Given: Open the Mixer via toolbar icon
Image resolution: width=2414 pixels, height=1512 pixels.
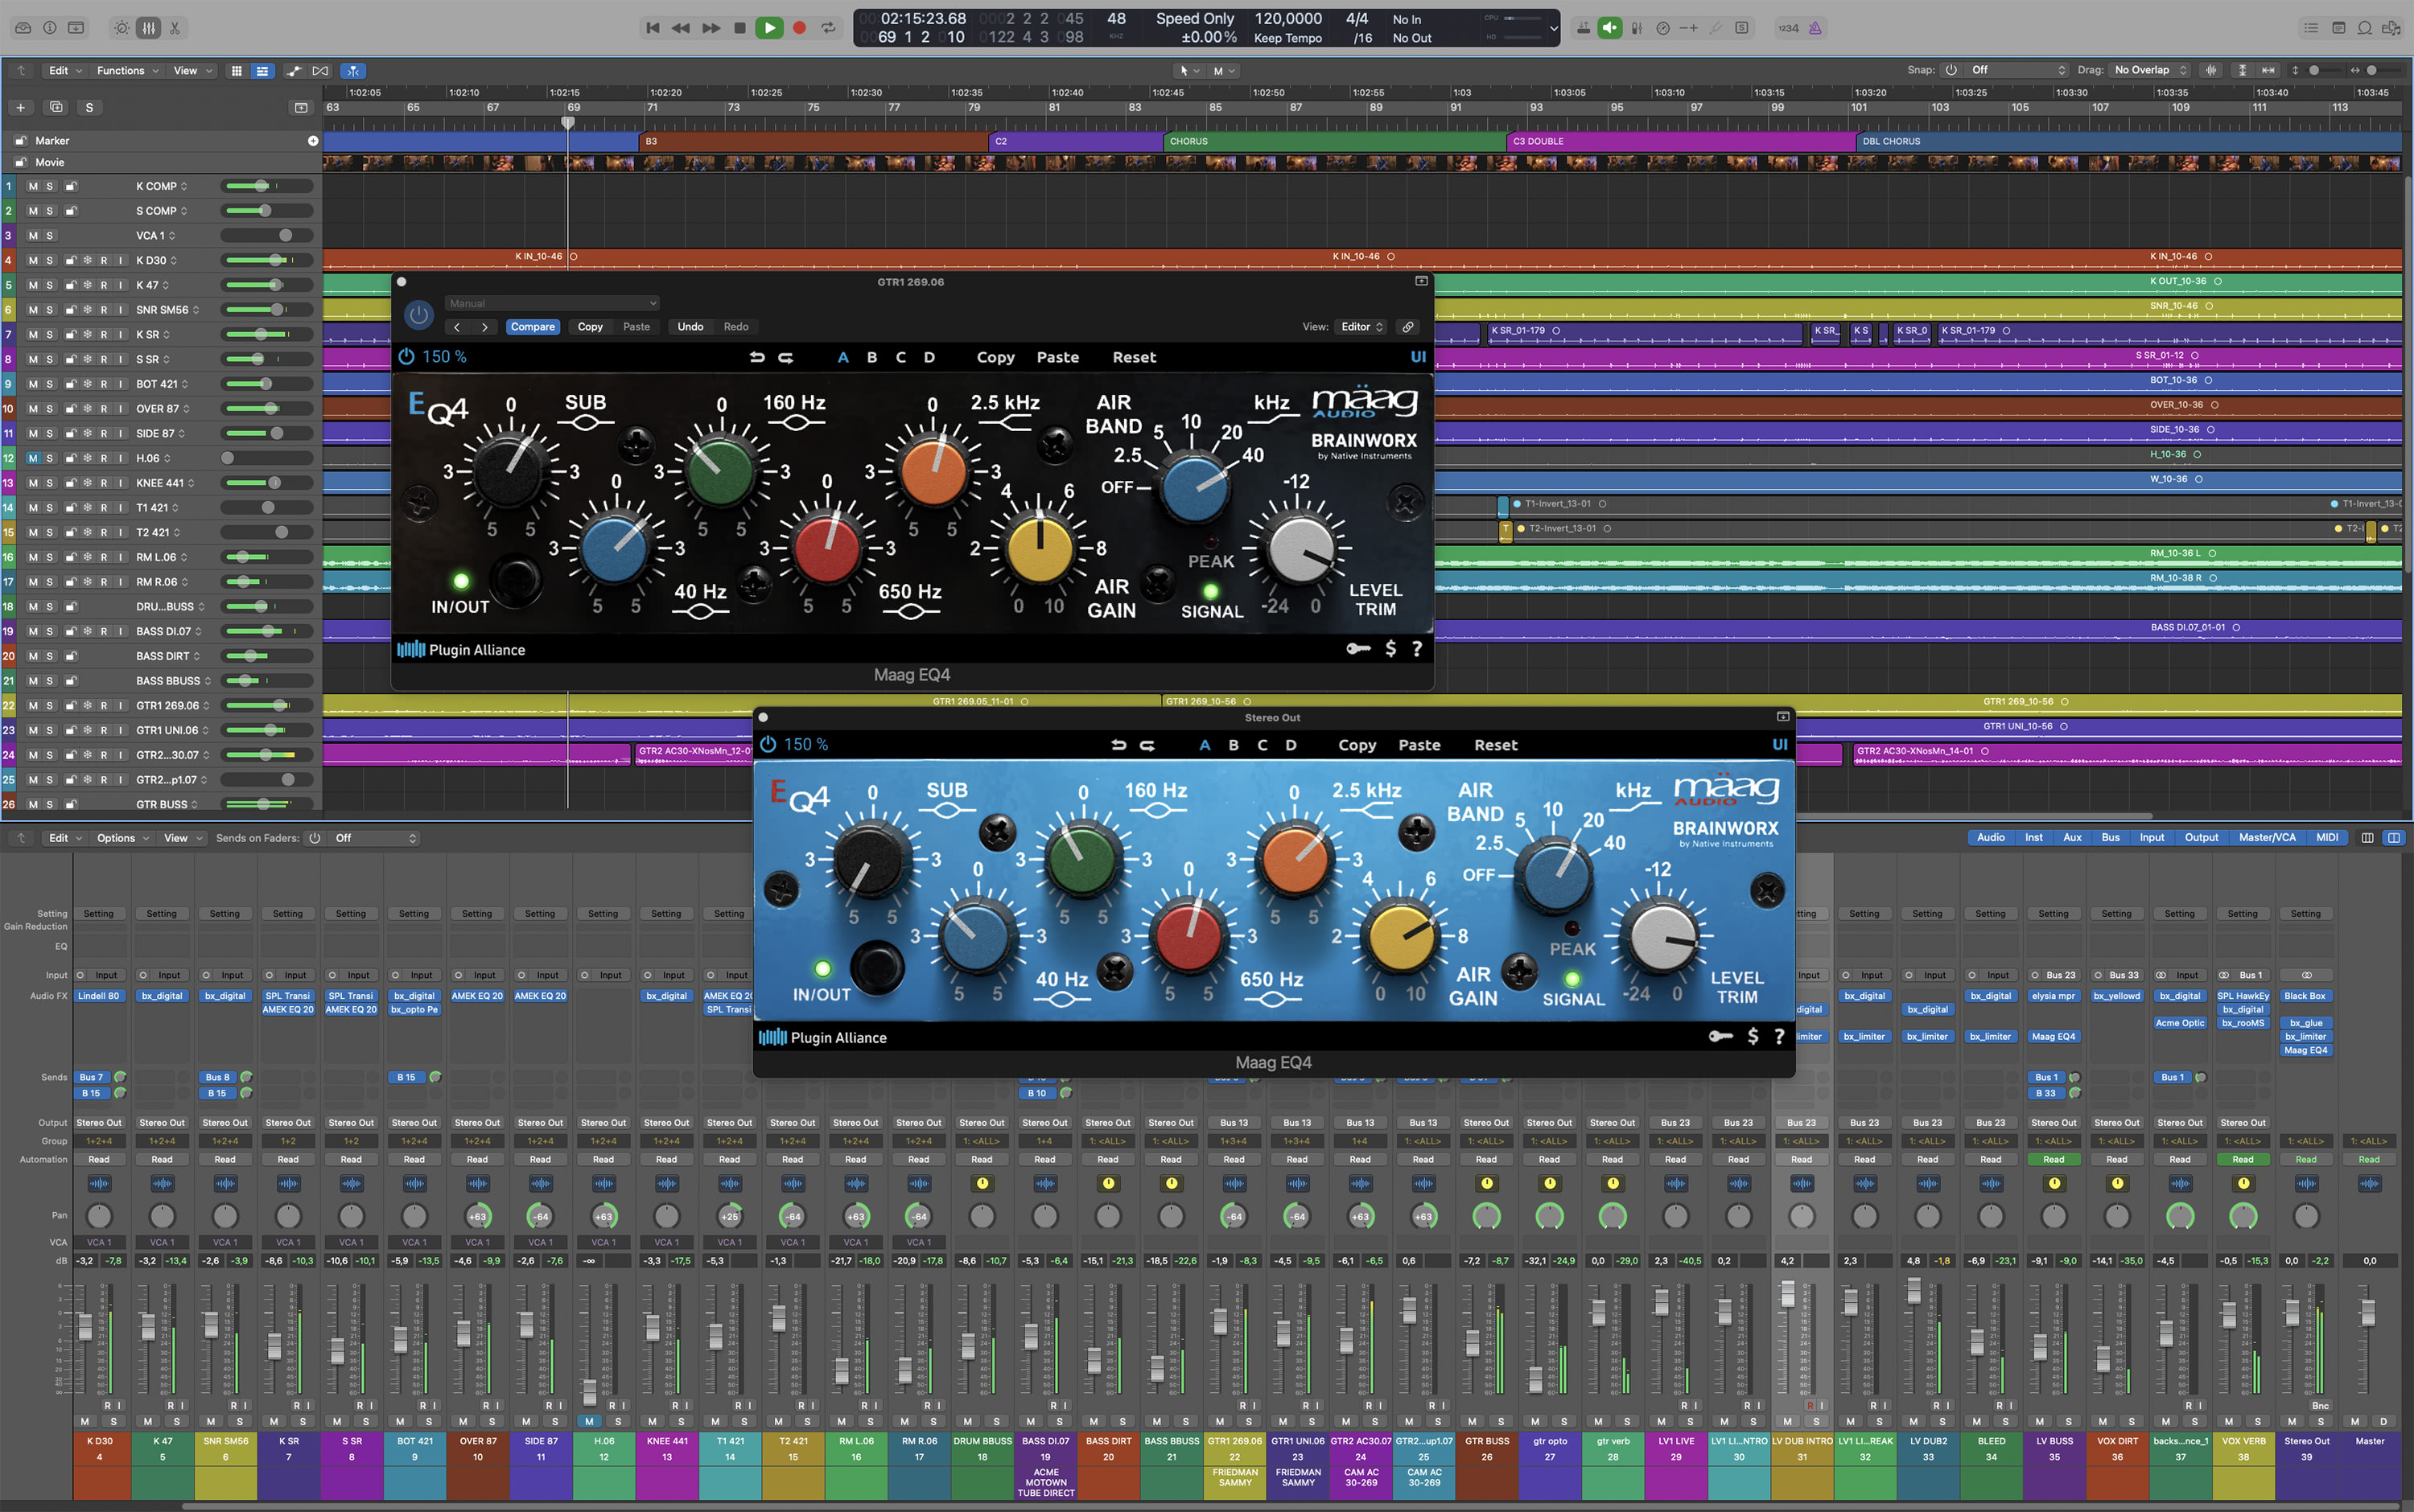Looking at the screenshot, I should [x=148, y=28].
